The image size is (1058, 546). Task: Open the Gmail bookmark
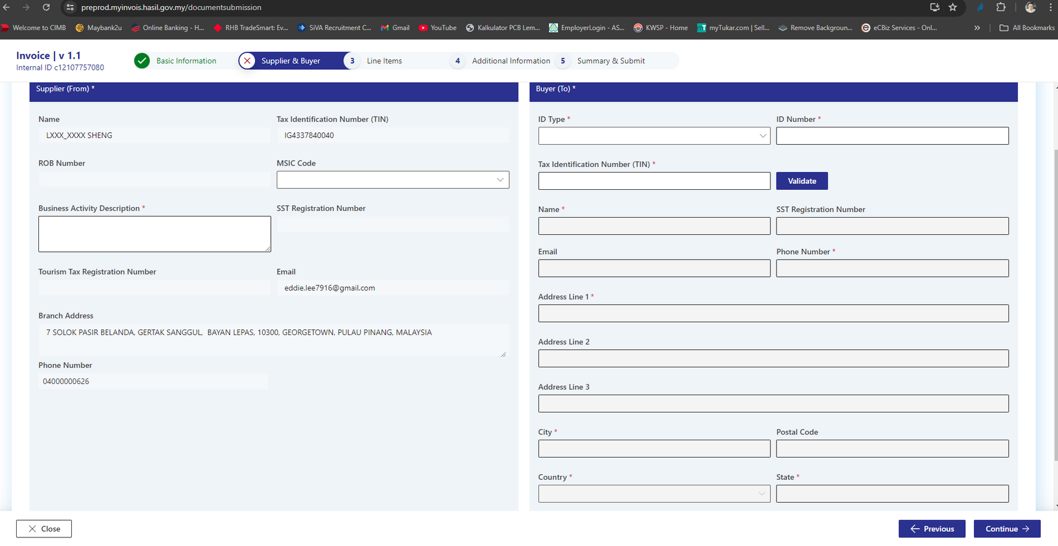(x=395, y=28)
